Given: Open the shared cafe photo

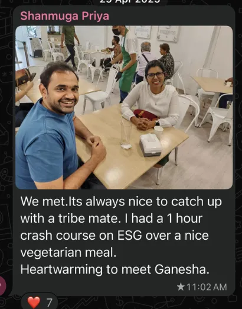Looking at the screenshot, I should click(x=124, y=107).
